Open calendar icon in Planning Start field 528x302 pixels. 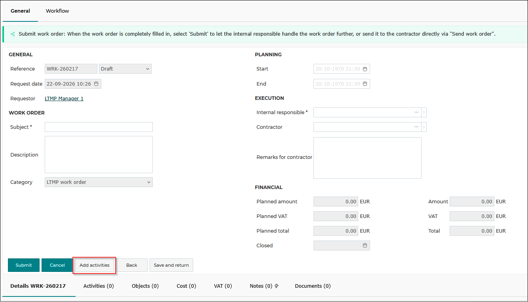[x=365, y=69]
